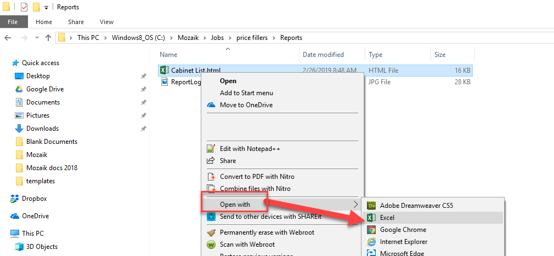The width and height of the screenshot is (554, 256).
Task: Click the Cabinet List.html file icon
Action: point(164,70)
